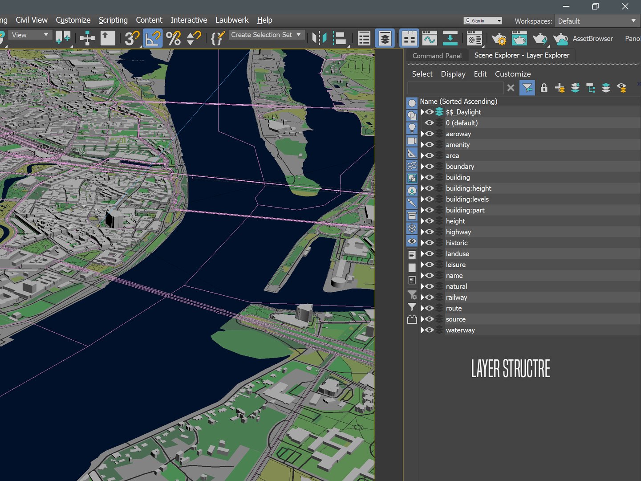
Task: Open the View coordinate system dropdown
Action: (30, 35)
